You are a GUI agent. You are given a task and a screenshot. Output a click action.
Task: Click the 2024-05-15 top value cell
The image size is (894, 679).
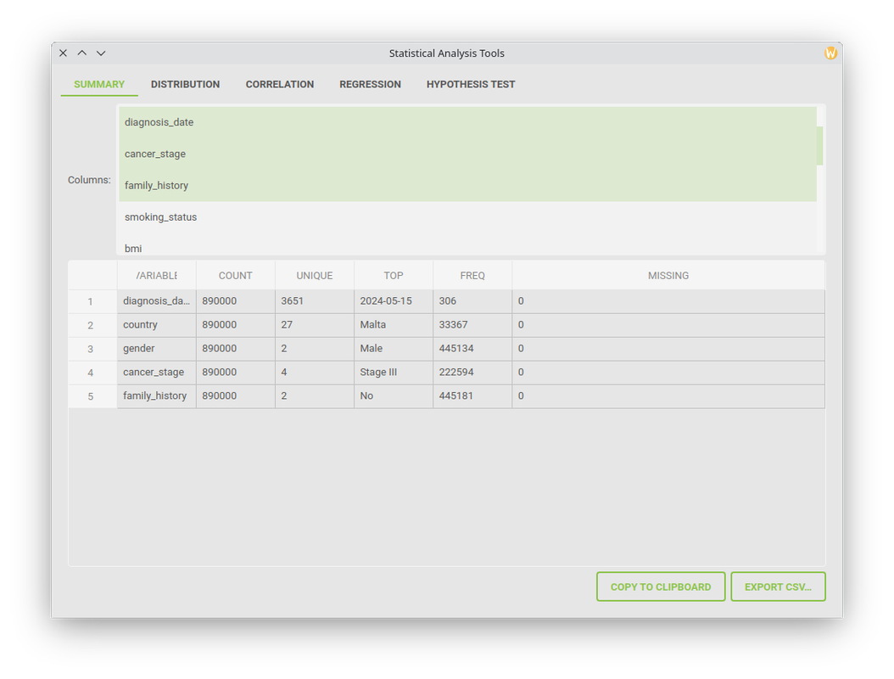(394, 301)
